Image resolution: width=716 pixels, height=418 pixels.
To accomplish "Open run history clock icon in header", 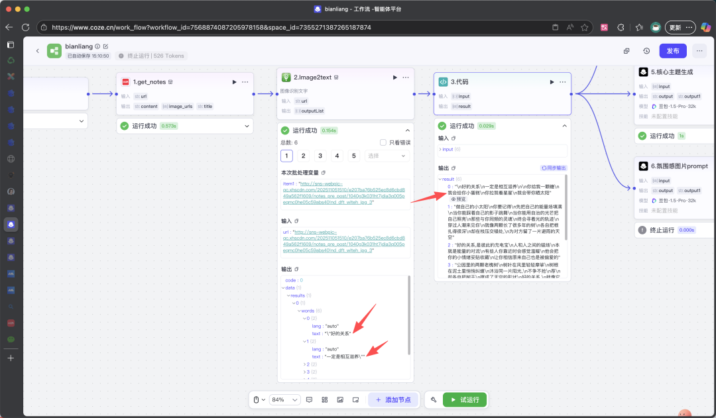I will (x=646, y=50).
